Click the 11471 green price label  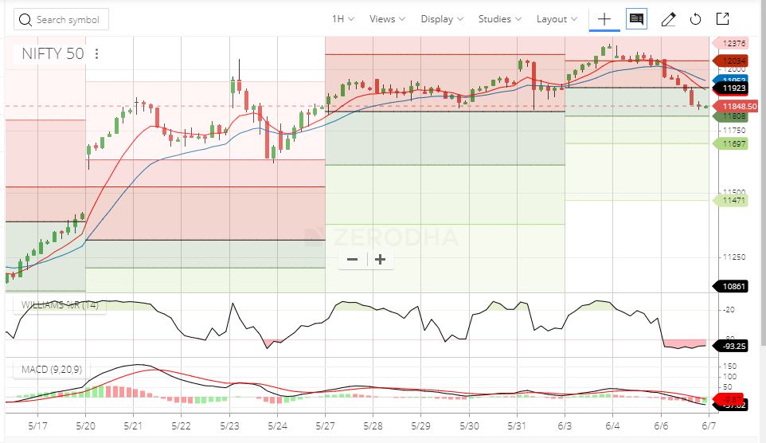point(731,201)
